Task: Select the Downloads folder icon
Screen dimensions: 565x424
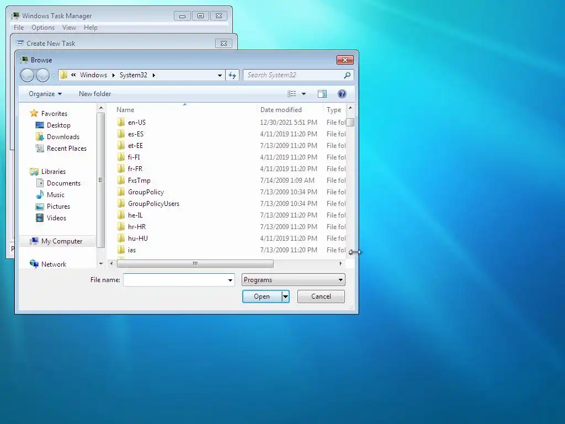Action: coord(40,137)
